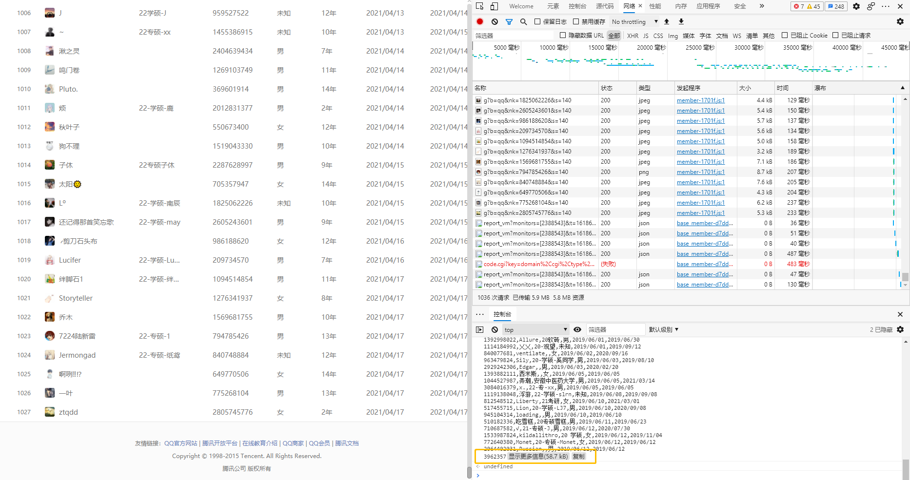The image size is (910, 480).
Task: Open network search magnifier icon
Action: click(523, 21)
